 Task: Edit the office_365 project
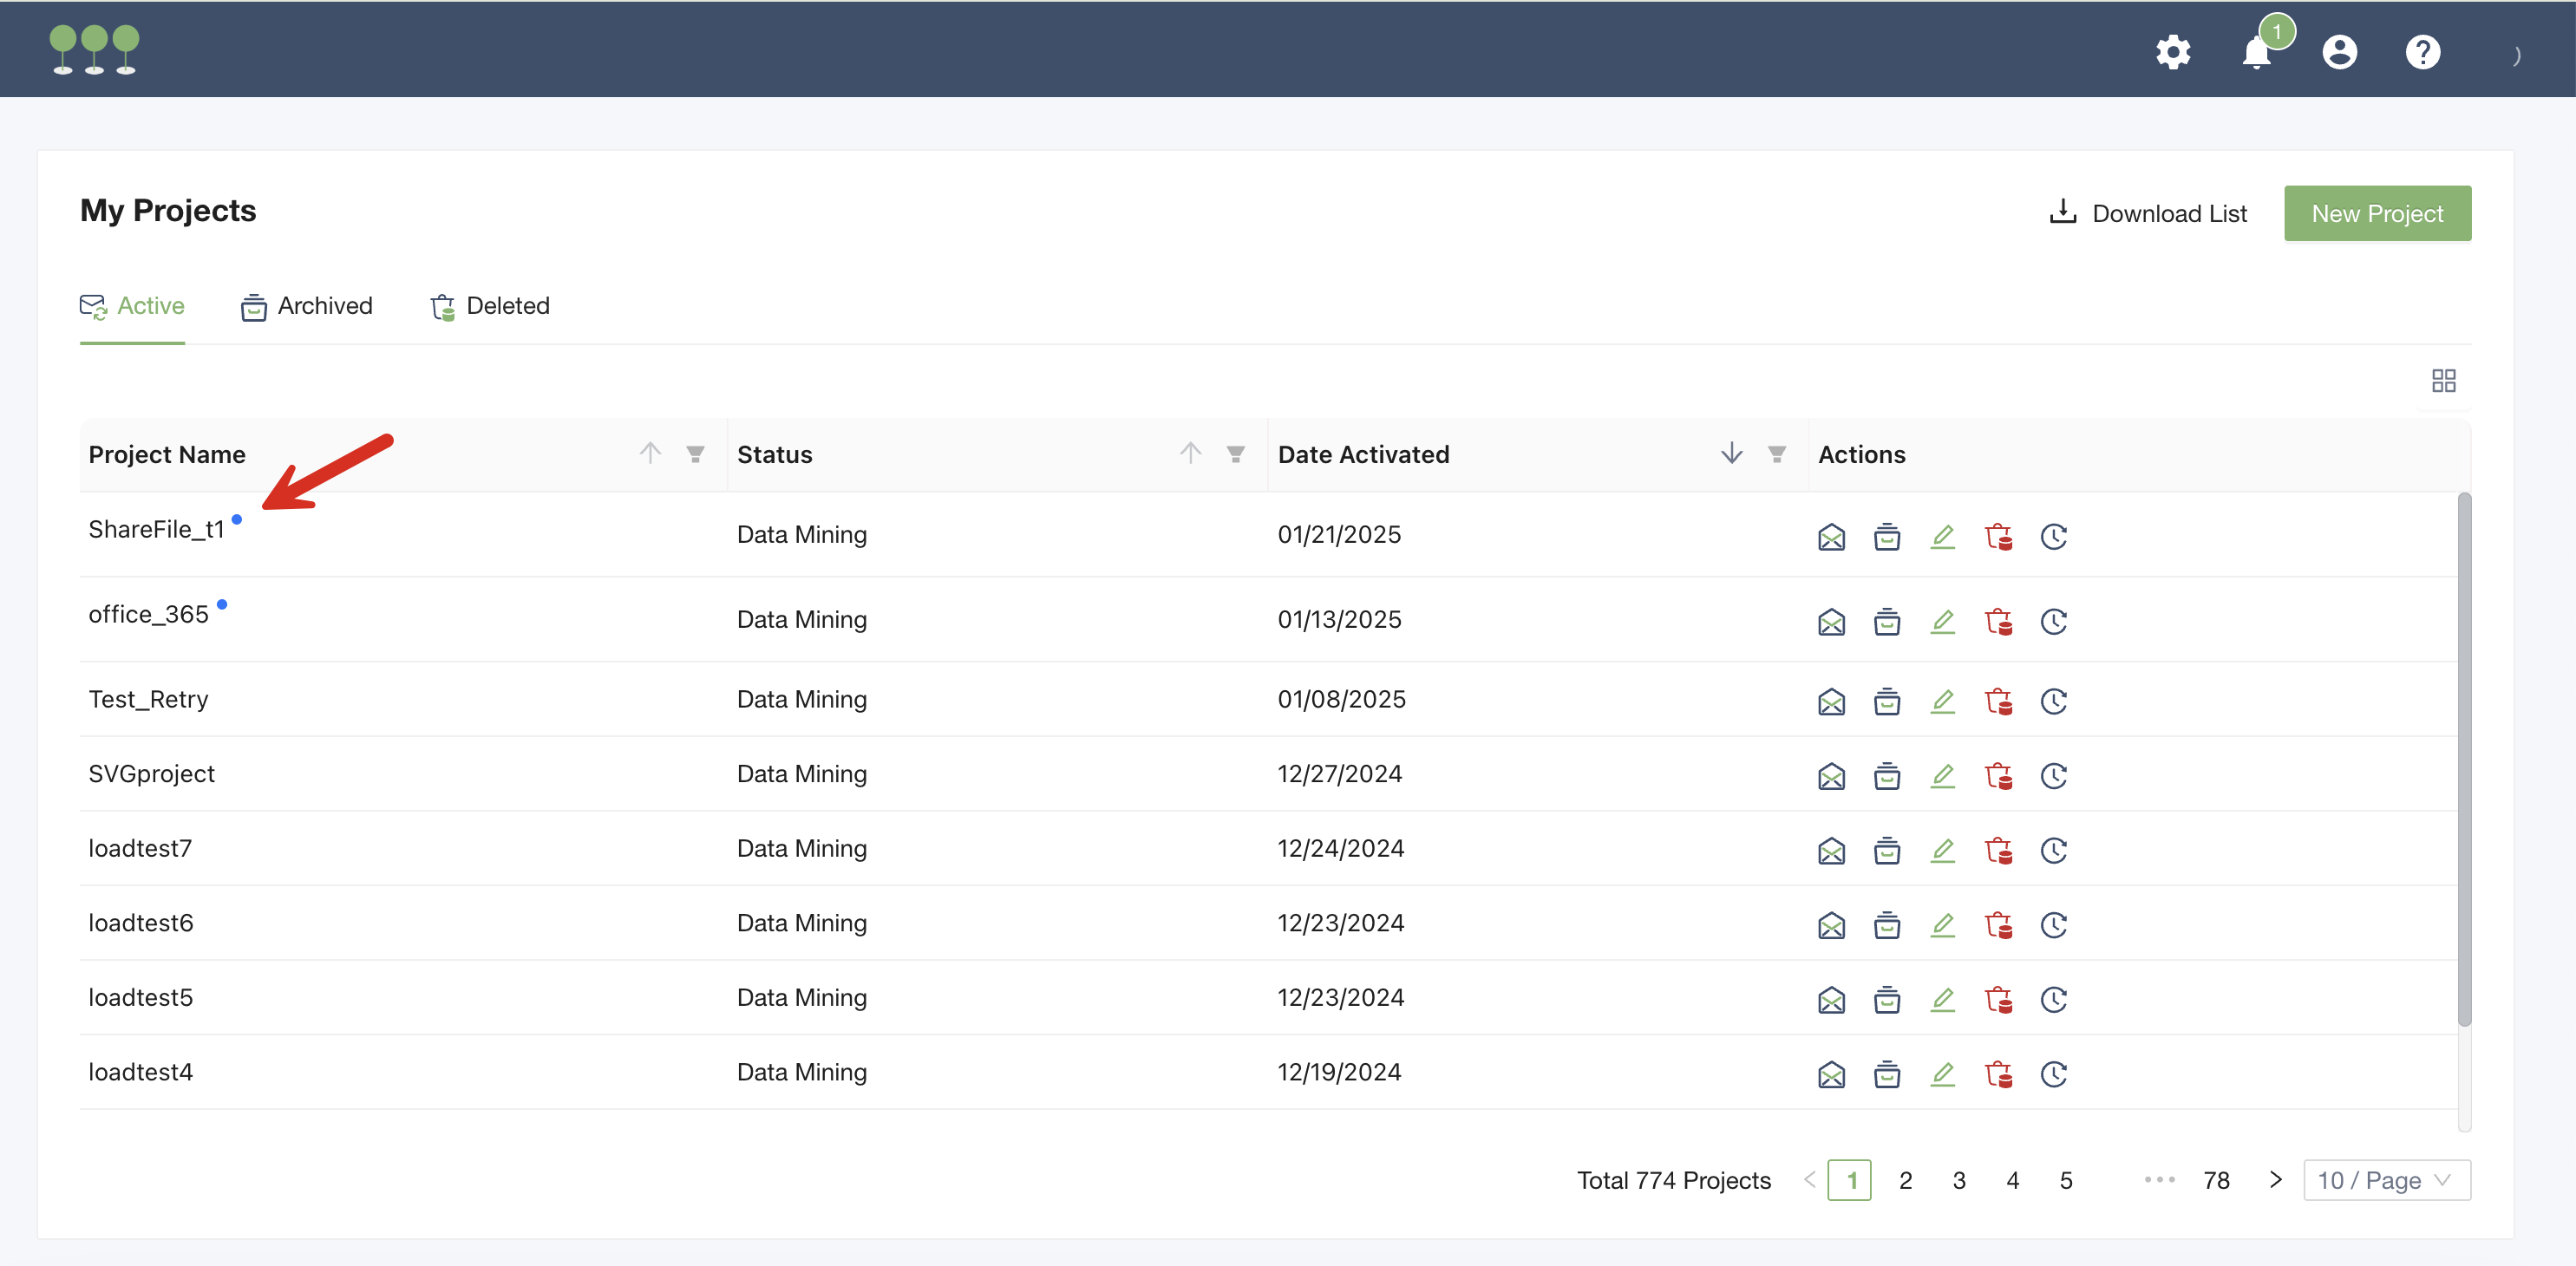tap(1942, 621)
